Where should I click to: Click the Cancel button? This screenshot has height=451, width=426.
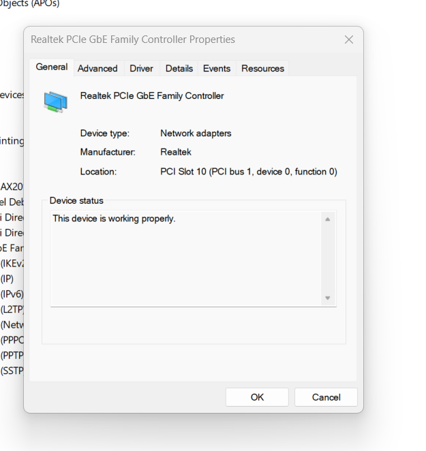pos(326,397)
